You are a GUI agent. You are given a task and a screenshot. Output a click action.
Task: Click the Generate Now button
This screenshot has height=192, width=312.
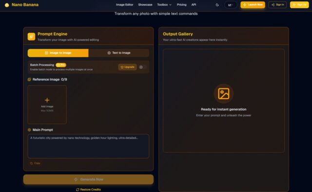pyautogui.click(x=88, y=179)
